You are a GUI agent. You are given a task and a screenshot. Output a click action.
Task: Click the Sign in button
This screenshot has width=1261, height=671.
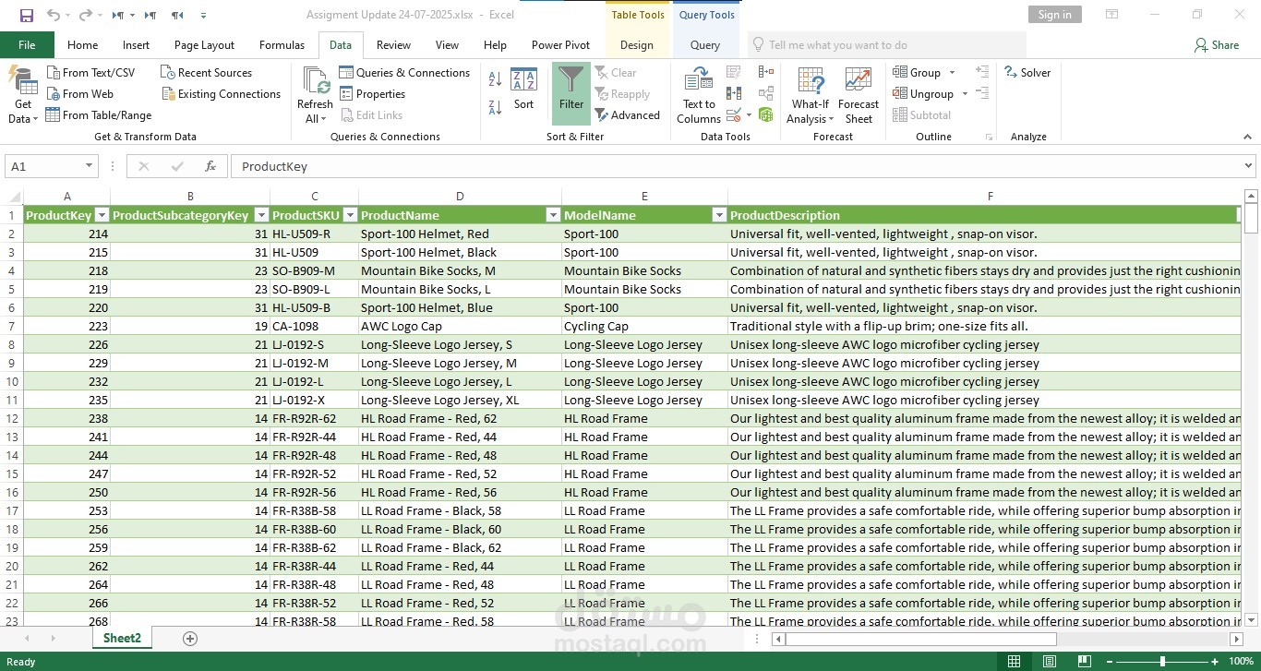click(x=1054, y=15)
